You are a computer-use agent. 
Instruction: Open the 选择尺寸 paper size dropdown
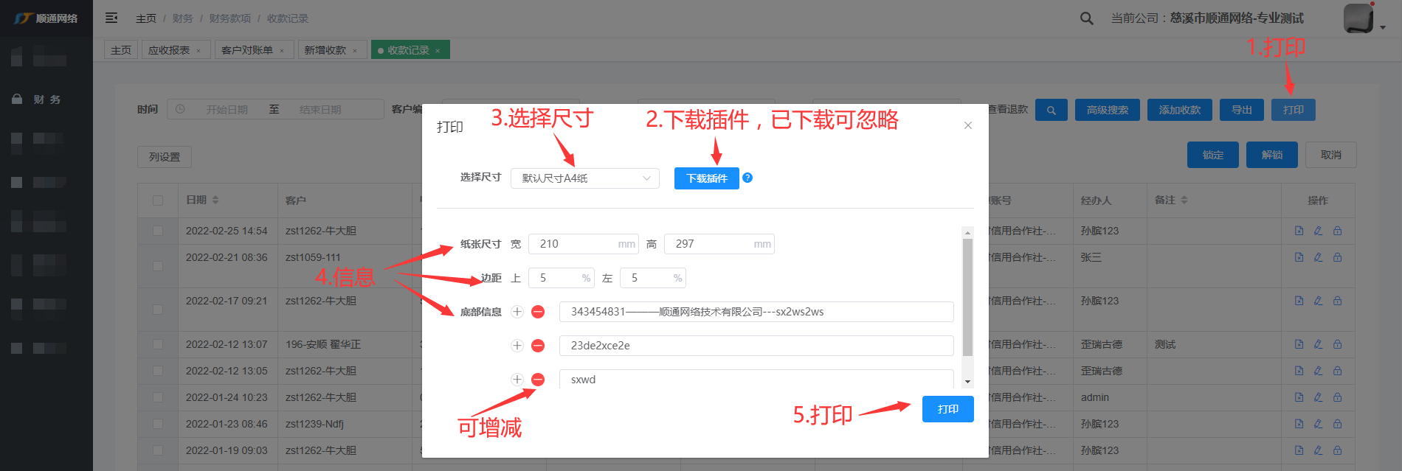(x=584, y=178)
